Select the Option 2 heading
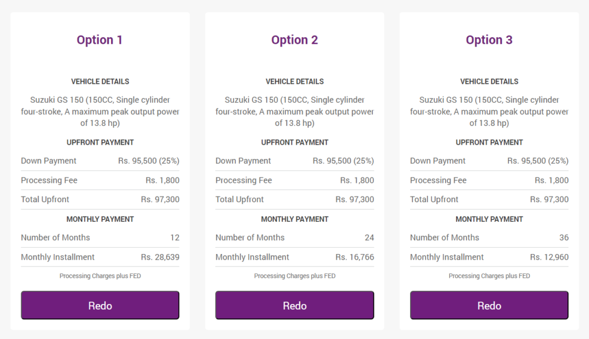This screenshot has height=339, width=589. 294,40
